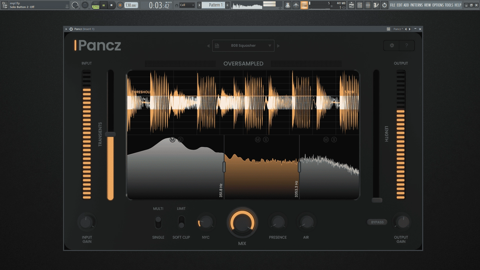Image resolution: width=480 pixels, height=270 pixels.
Task: Mute the mid band M button
Action: [258, 140]
